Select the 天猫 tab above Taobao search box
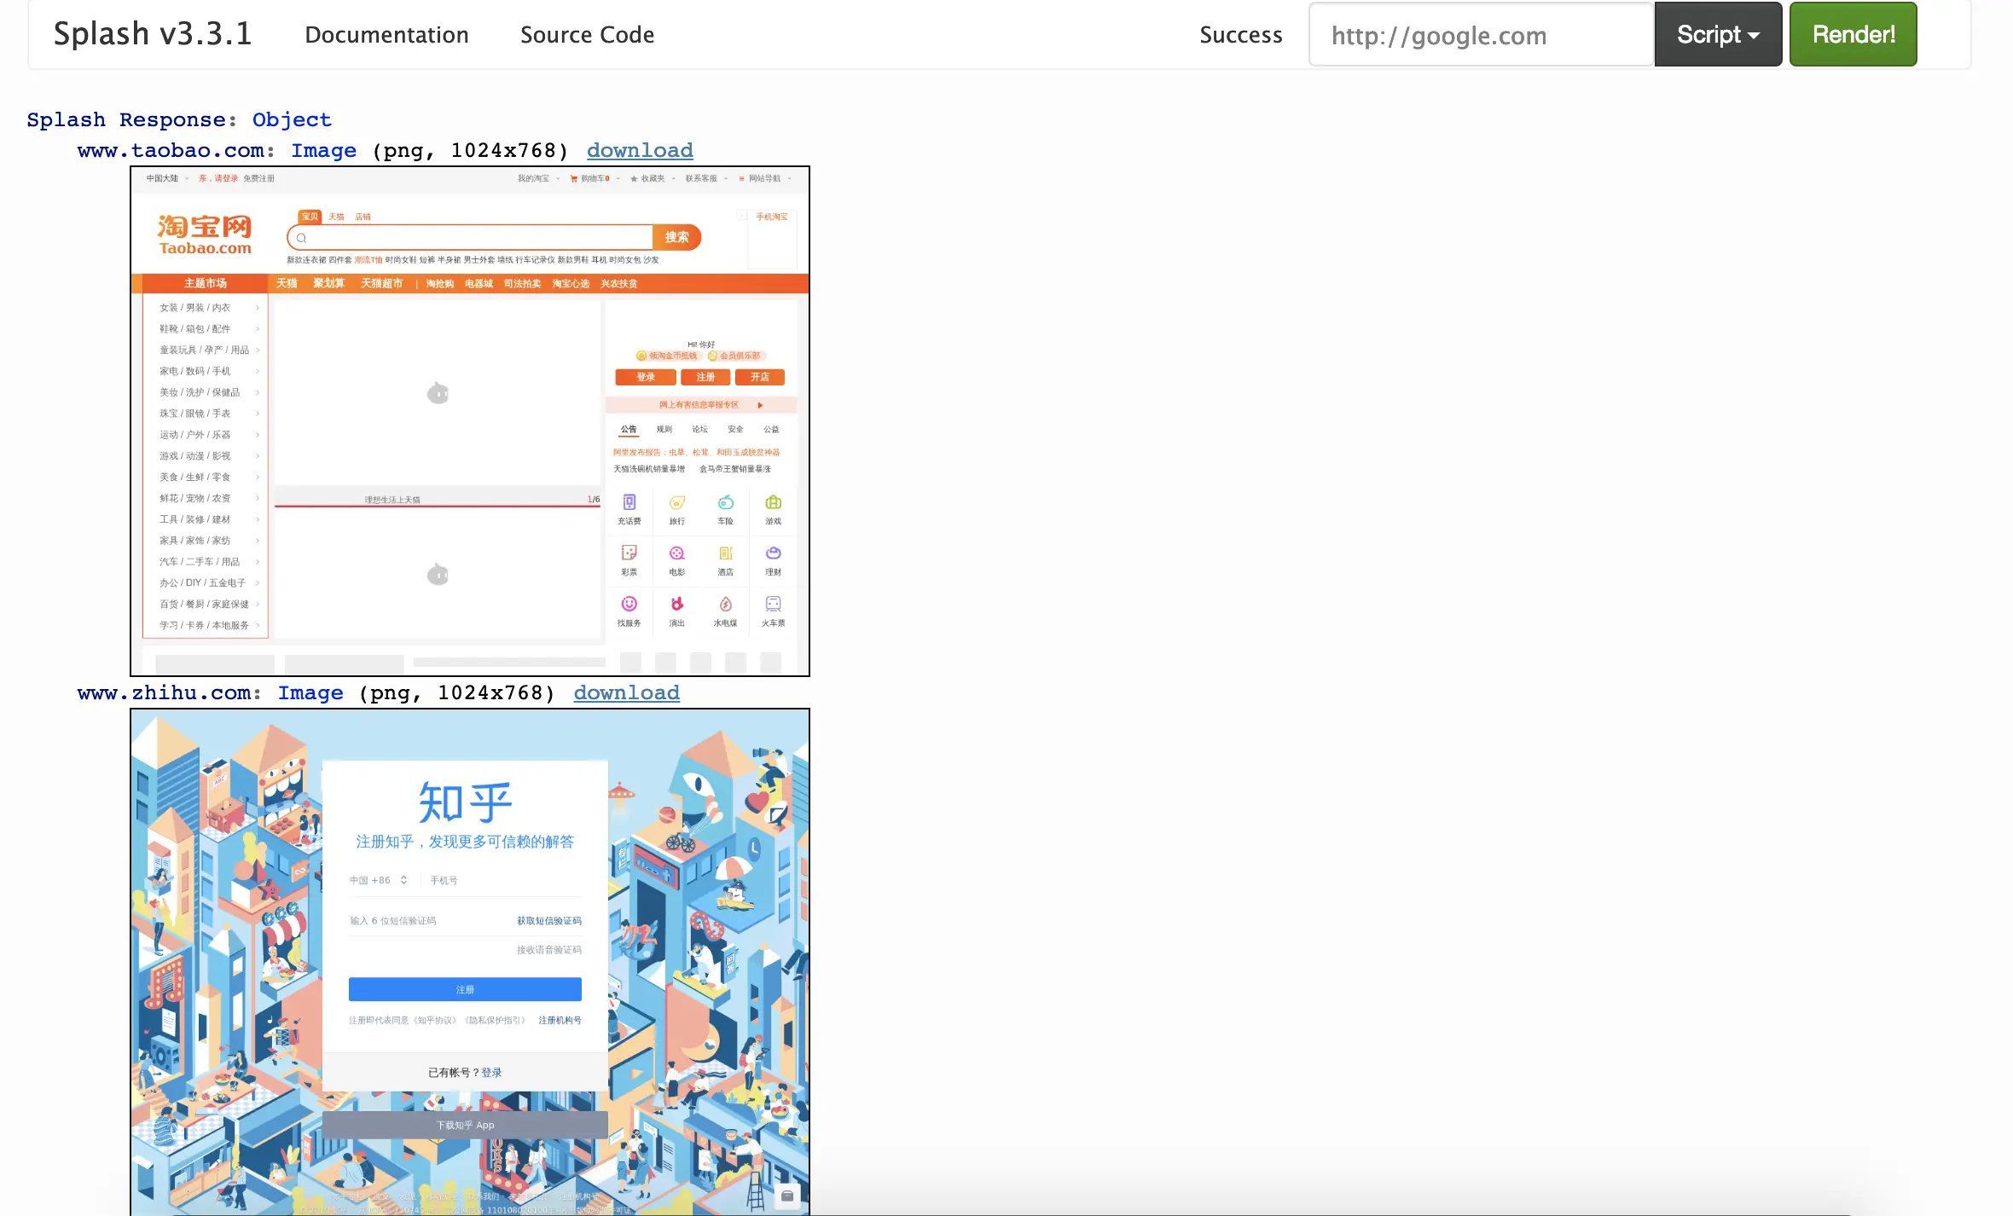 click(336, 217)
